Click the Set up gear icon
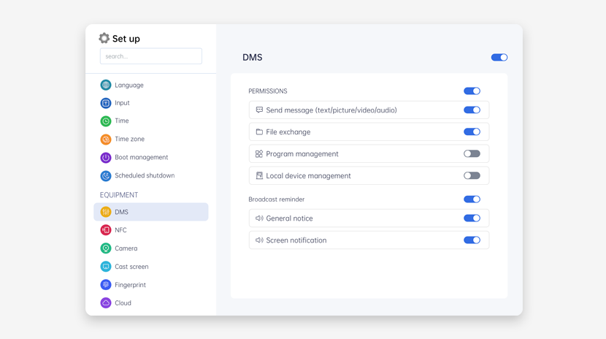Screen dimensions: 606x339 [104, 38]
